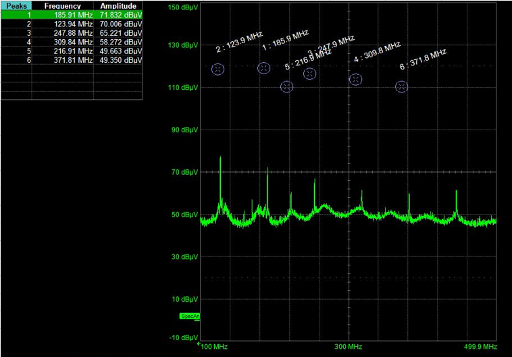Select peak row 6 at 371.81 MHz

point(72,60)
